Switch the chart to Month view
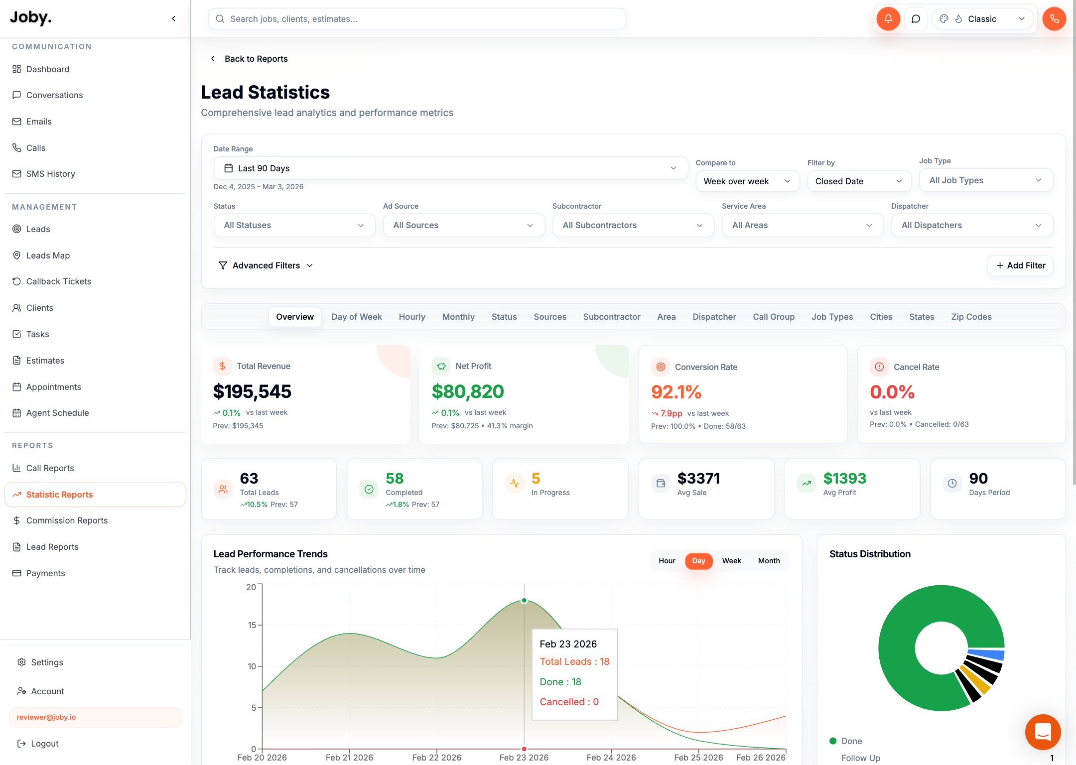The height and width of the screenshot is (765, 1076). pyautogui.click(x=769, y=561)
